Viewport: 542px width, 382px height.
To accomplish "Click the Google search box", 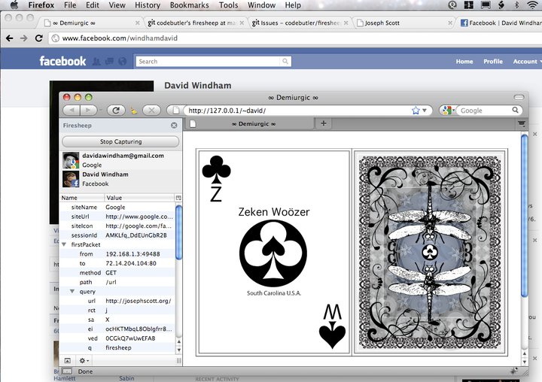I will click(484, 111).
